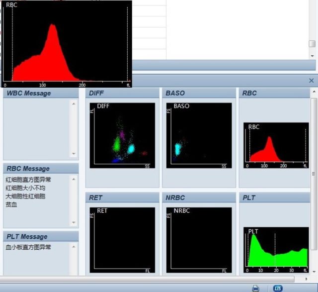Click the enlarged RBC histogram popup
Viewport: 318px width, 292px height.
(x=67, y=44)
